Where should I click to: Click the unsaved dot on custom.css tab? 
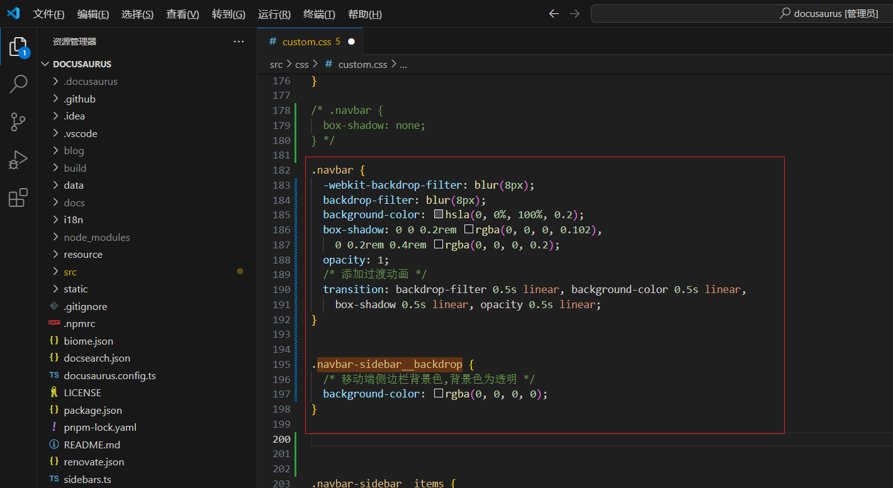pyautogui.click(x=351, y=42)
